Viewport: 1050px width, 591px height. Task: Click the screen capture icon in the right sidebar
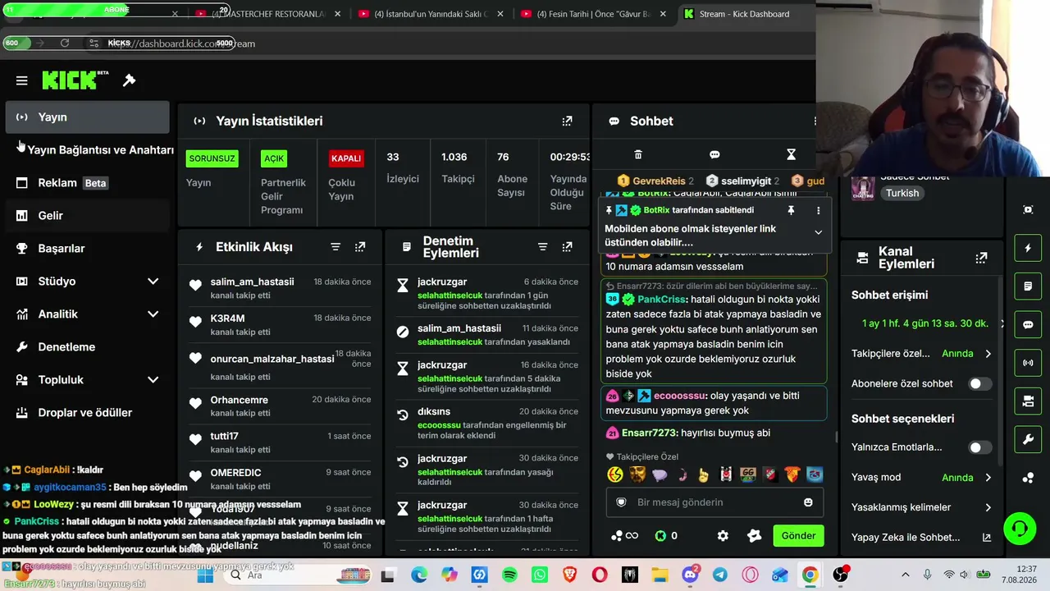tap(1028, 209)
